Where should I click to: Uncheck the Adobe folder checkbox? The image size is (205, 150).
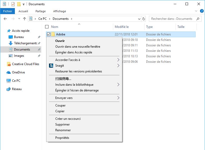(x=49, y=34)
